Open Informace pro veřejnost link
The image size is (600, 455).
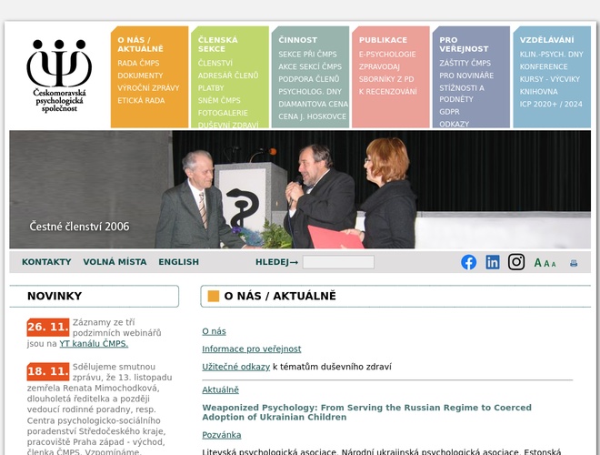click(251, 349)
